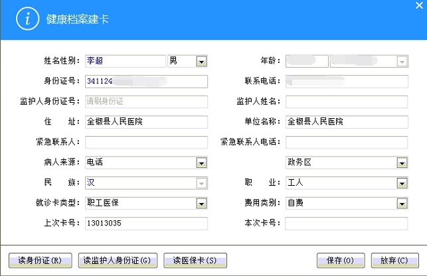Open the 职业 dropdown showing 工人
427x276 pixels.
pyautogui.click(x=402, y=183)
